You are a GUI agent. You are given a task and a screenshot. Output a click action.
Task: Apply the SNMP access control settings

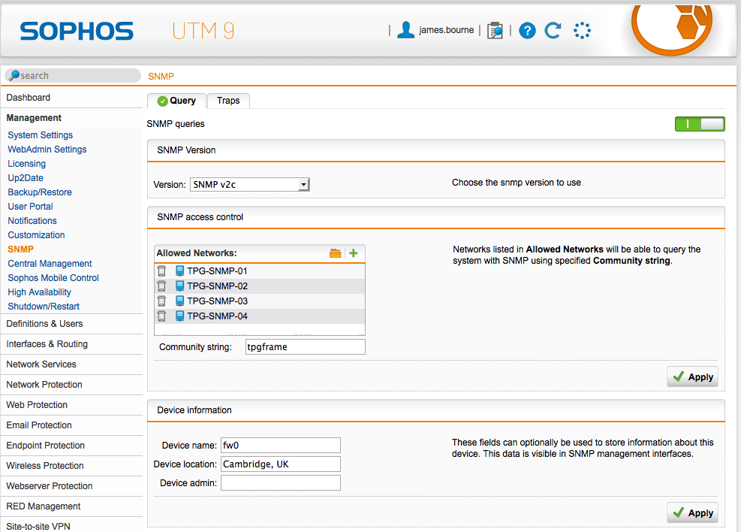pyautogui.click(x=692, y=377)
